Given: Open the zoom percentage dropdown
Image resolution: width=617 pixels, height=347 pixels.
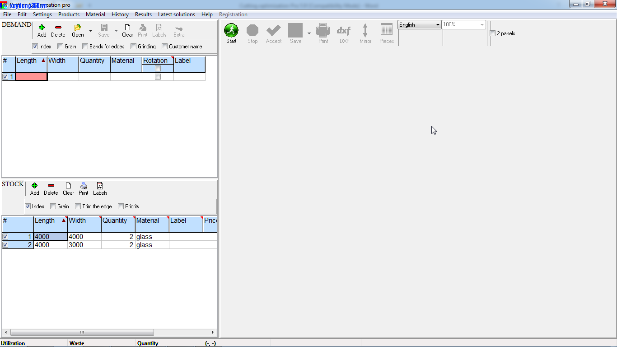Looking at the screenshot, I should pyautogui.click(x=464, y=25).
